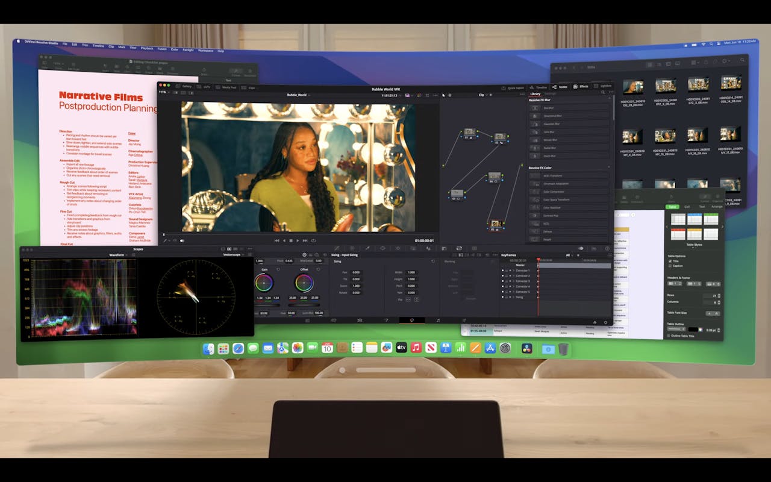The width and height of the screenshot is (771, 482).
Task: Click play forward in the viewer transport
Action: point(298,240)
